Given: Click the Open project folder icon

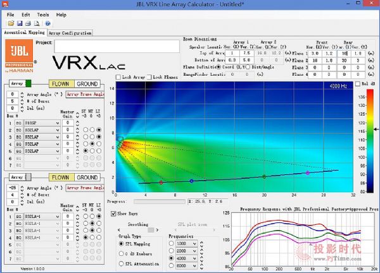Looking at the screenshot, I should click(x=8, y=23).
